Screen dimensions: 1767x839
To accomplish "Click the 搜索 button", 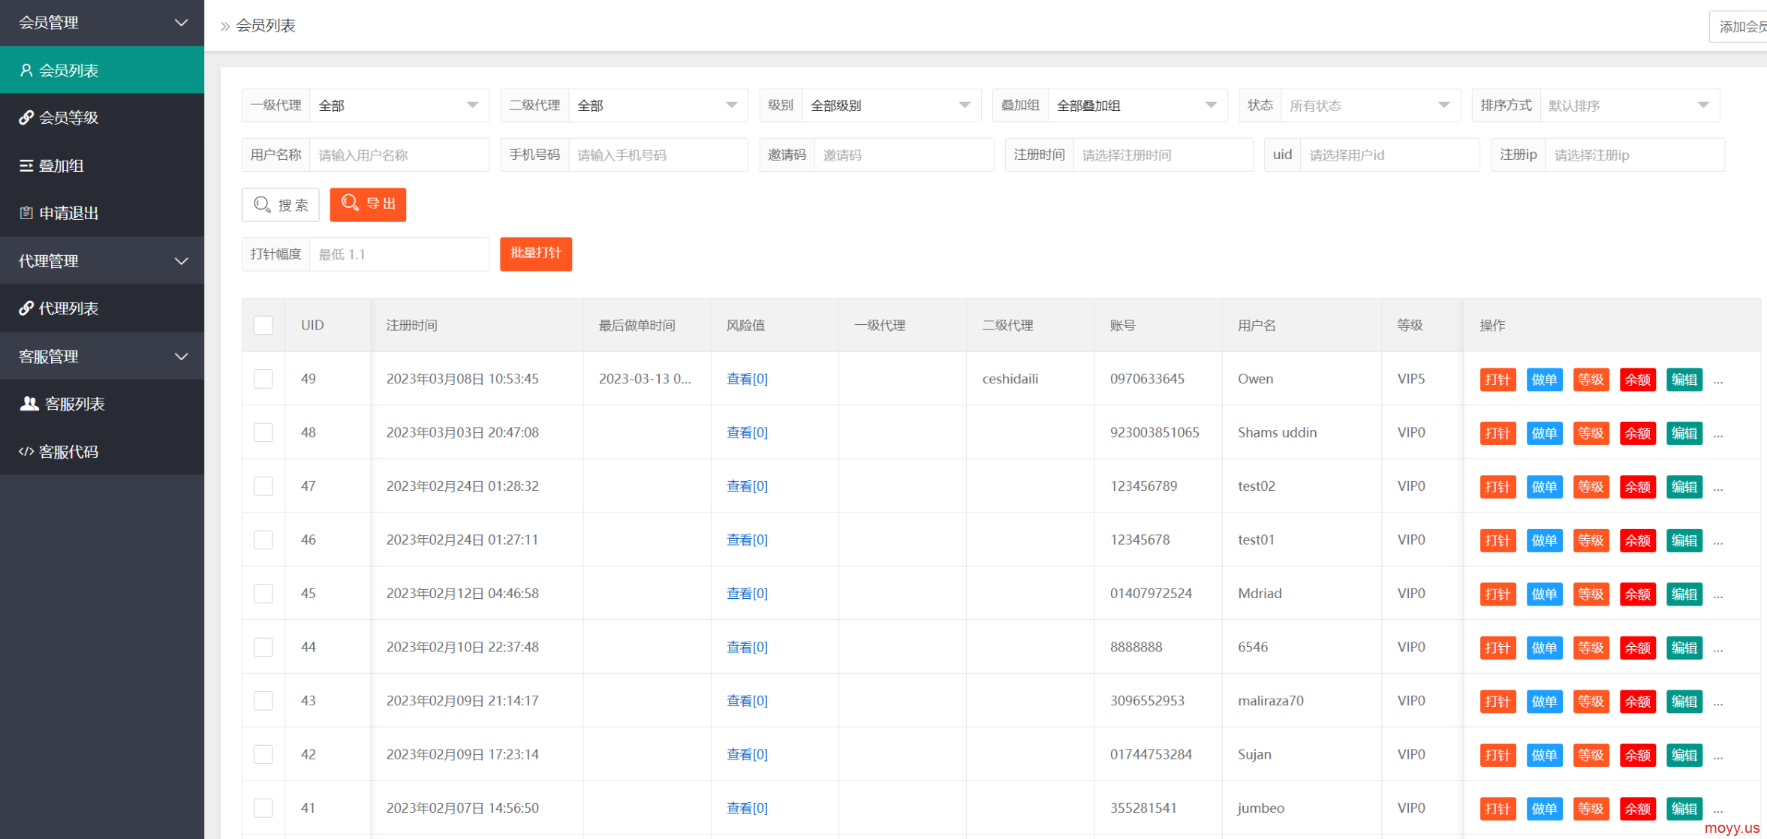I will pyautogui.click(x=281, y=204).
